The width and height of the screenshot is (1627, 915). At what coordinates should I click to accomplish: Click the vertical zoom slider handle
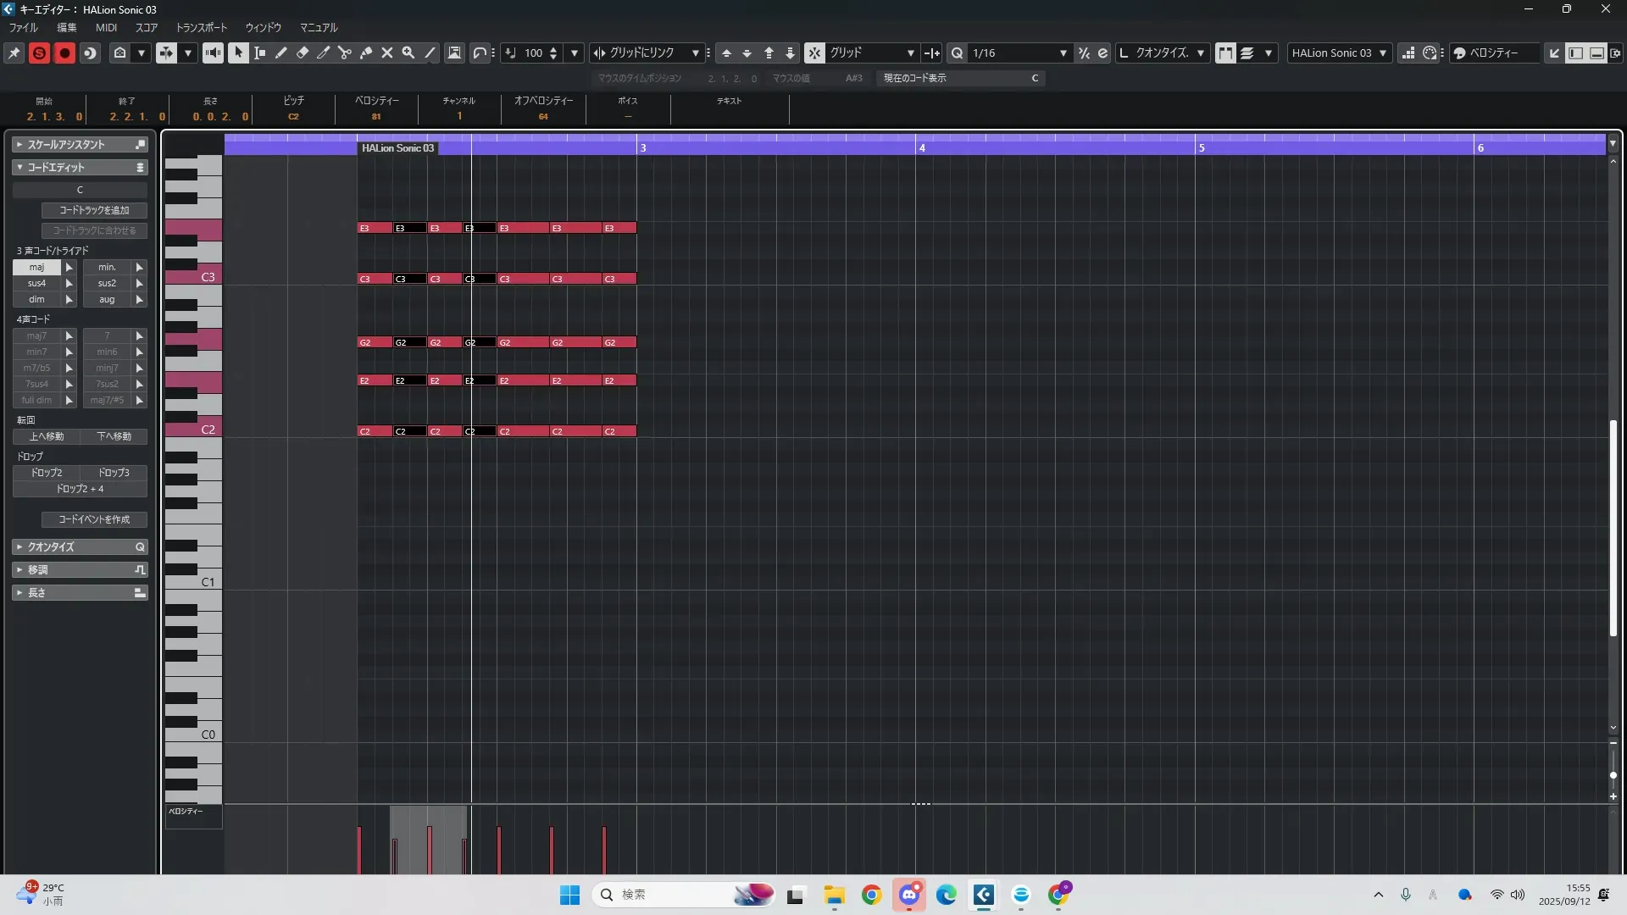pyautogui.click(x=1613, y=774)
